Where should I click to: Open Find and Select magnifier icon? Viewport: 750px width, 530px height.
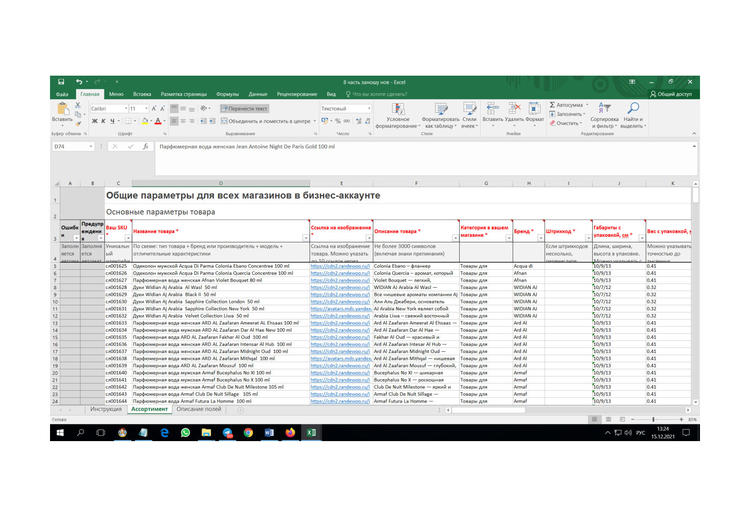633,108
